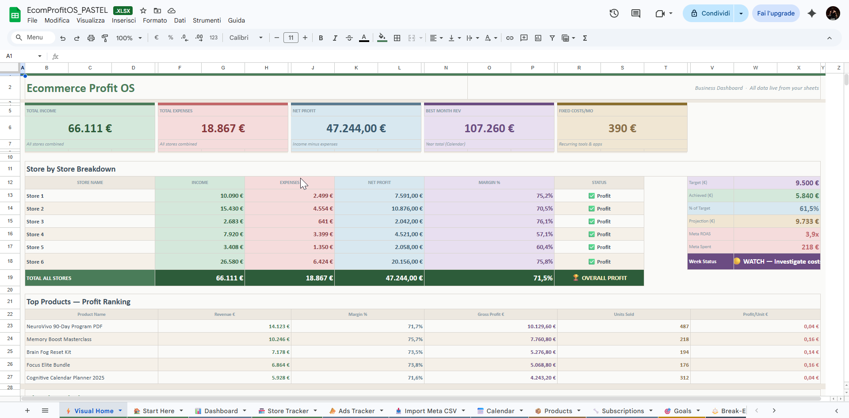849x418 pixels.
Task: Toggle Store 4 Profit checkbox
Action: (x=592, y=234)
